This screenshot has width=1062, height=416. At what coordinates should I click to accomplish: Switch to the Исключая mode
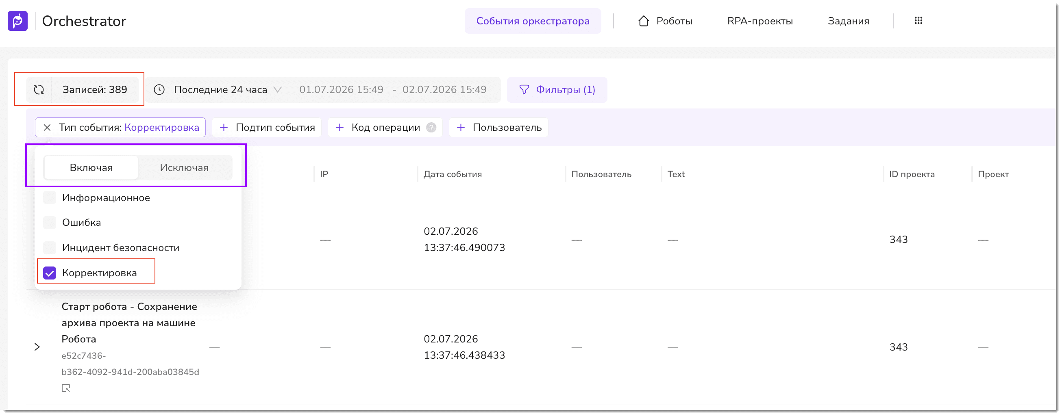184,168
